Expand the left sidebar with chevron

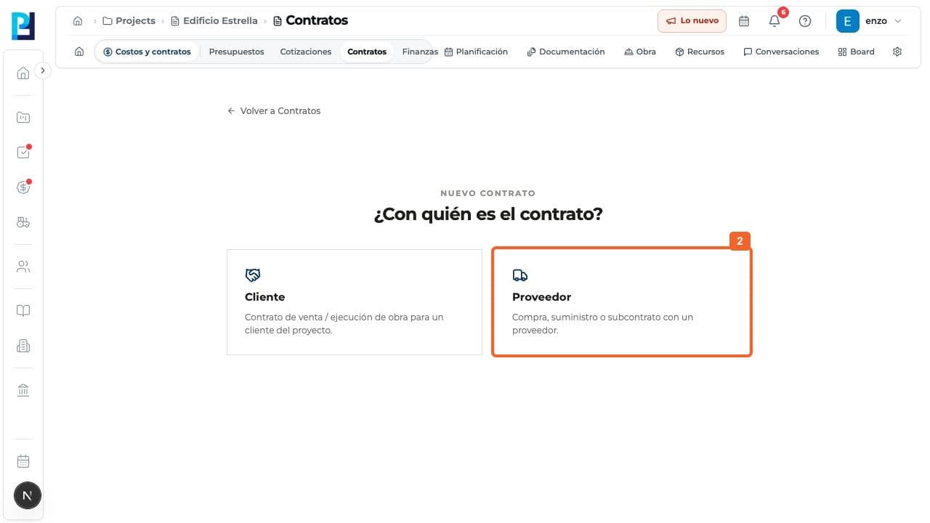[x=43, y=70]
